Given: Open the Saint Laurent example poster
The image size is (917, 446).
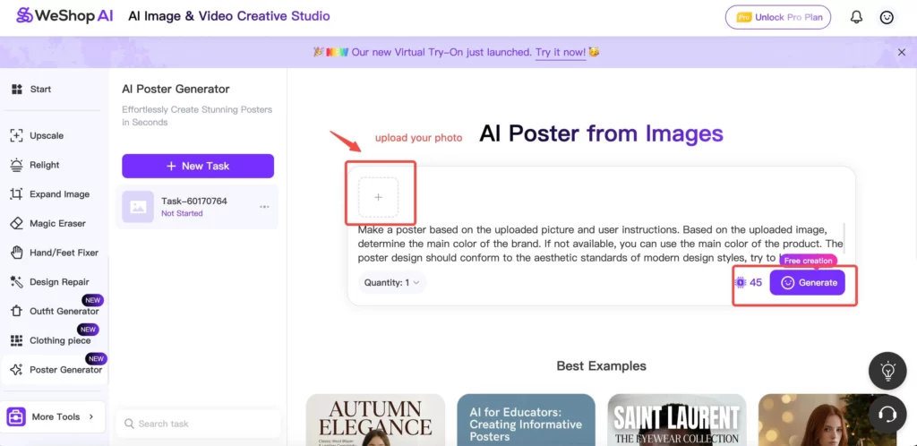Looking at the screenshot, I should pos(677,420).
